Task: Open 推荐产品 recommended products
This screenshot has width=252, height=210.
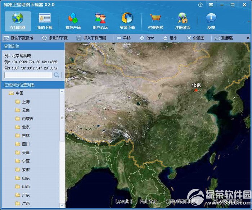Action: coord(73,21)
